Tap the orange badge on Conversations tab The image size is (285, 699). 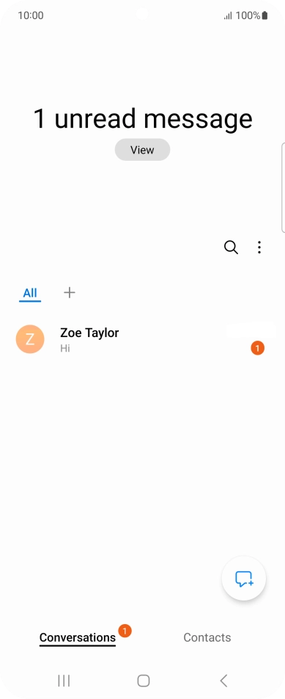(125, 630)
